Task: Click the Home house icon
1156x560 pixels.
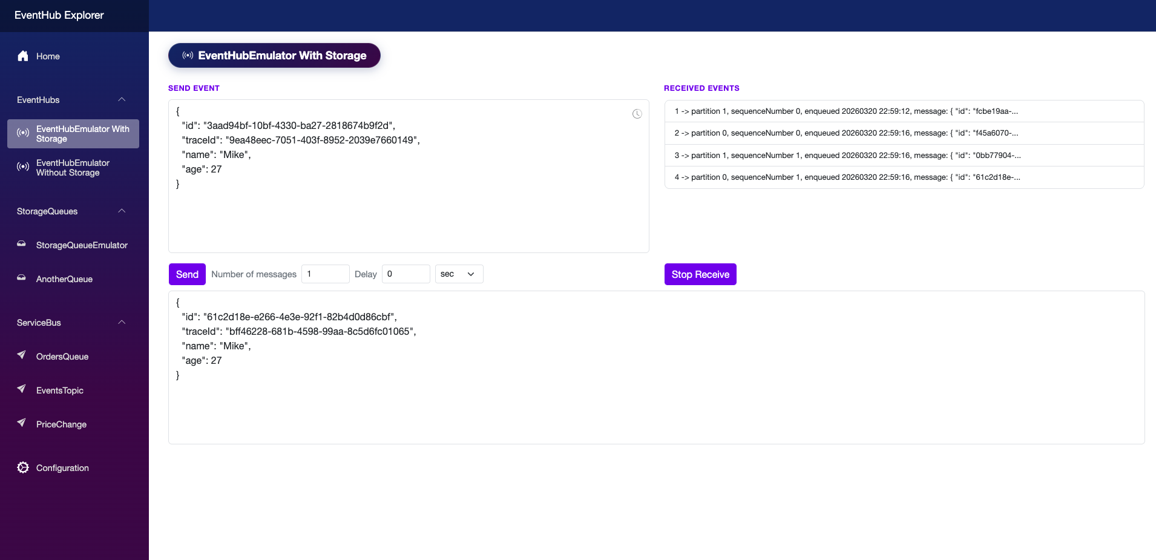Action: click(x=23, y=56)
